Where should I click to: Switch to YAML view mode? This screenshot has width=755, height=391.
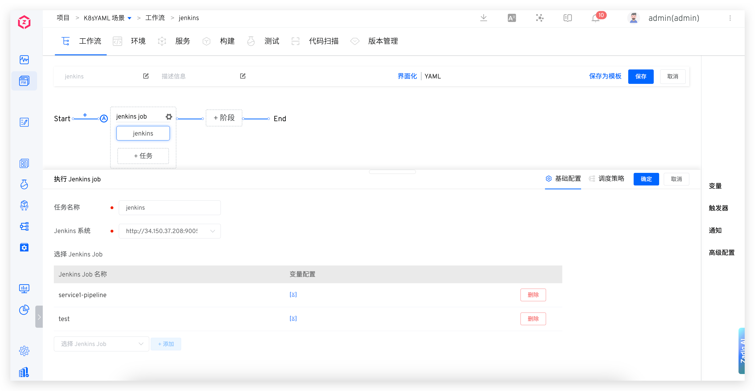[x=433, y=76]
